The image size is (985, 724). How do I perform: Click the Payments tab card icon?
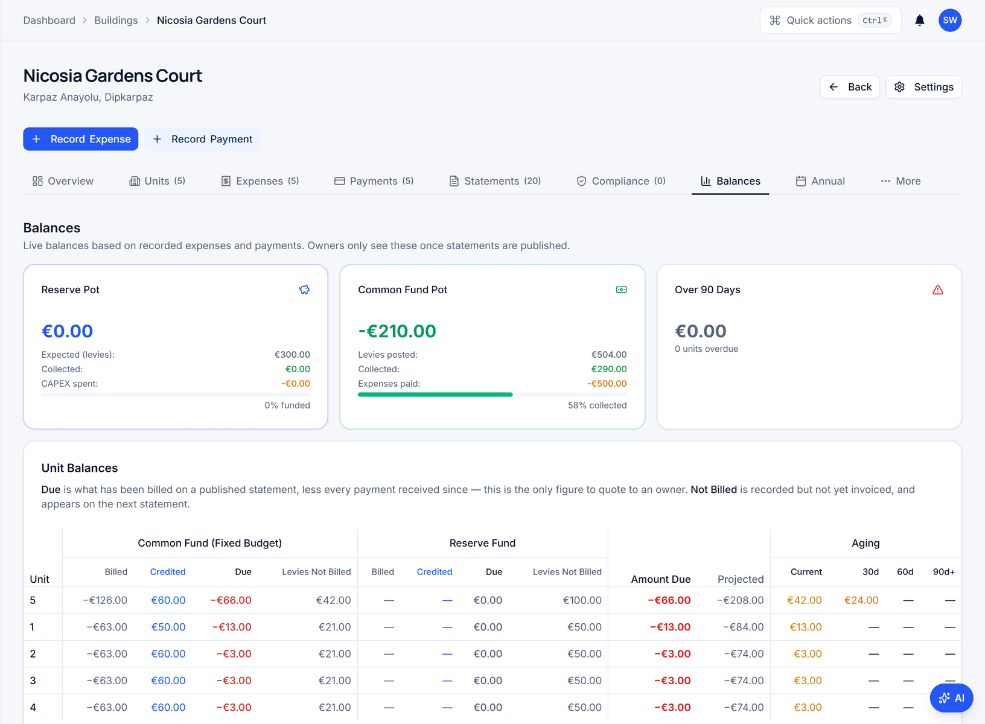coord(339,181)
